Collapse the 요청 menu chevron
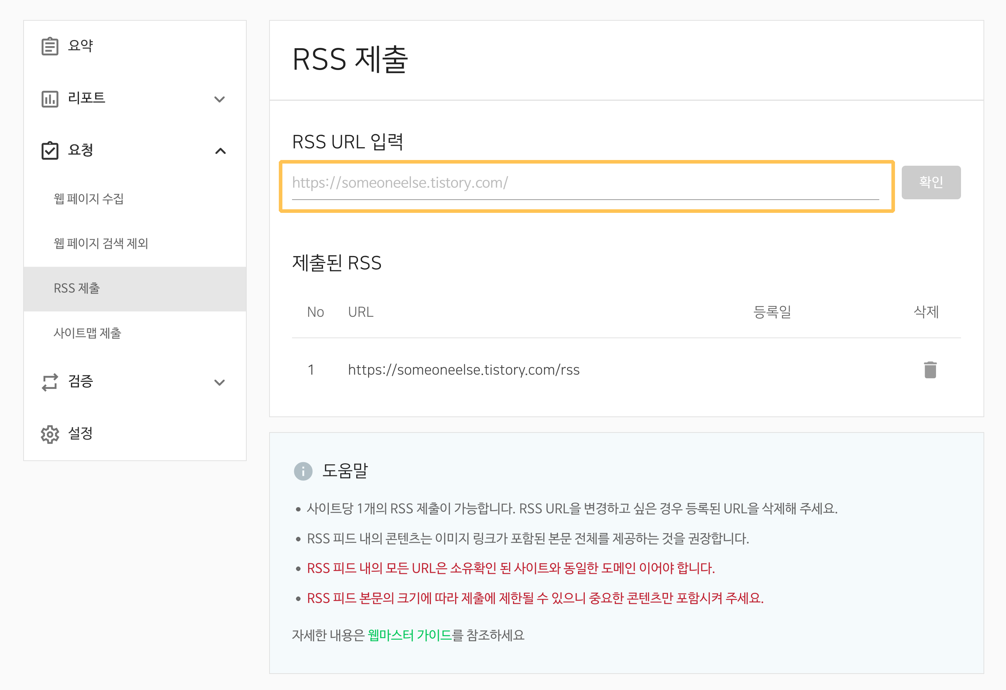 click(220, 151)
